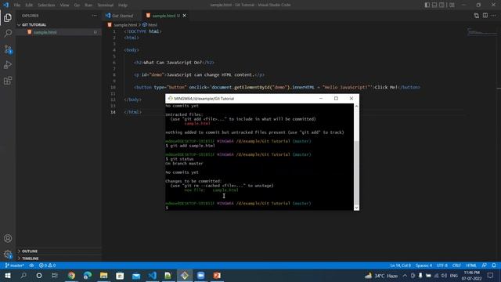The image size is (501, 282).
Task: Toggle the secondary side bar visibility
Action: (x=442, y=5)
